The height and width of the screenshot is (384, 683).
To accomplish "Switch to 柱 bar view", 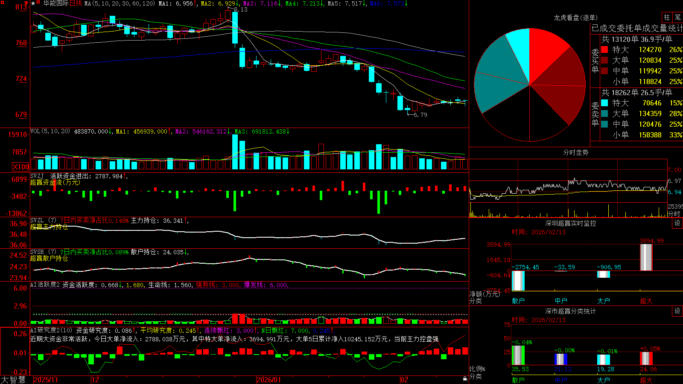I will click(x=667, y=17).
